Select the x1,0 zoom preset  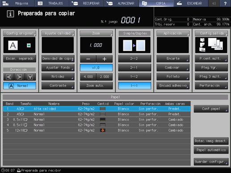coord(96,68)
